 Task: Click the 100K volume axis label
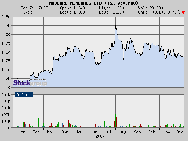6,121
